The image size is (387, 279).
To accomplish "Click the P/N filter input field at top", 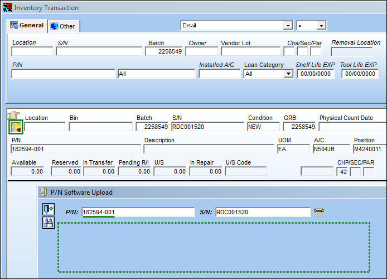I will point(63,74).
